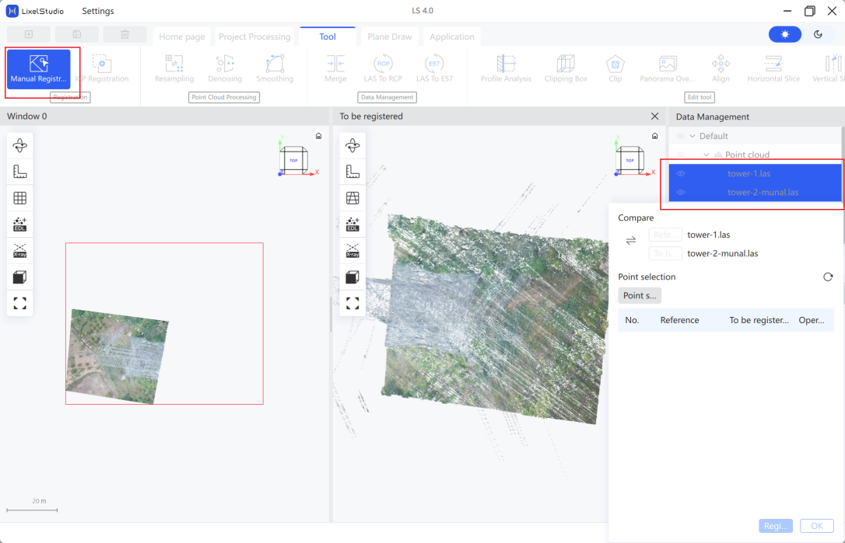Click the fit-to-view icon in Window 0

tap(20, 304)
